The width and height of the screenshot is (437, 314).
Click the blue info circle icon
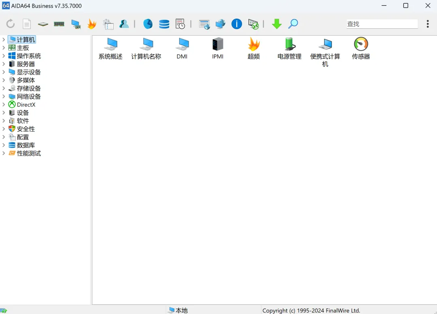[x=237, y=24]
